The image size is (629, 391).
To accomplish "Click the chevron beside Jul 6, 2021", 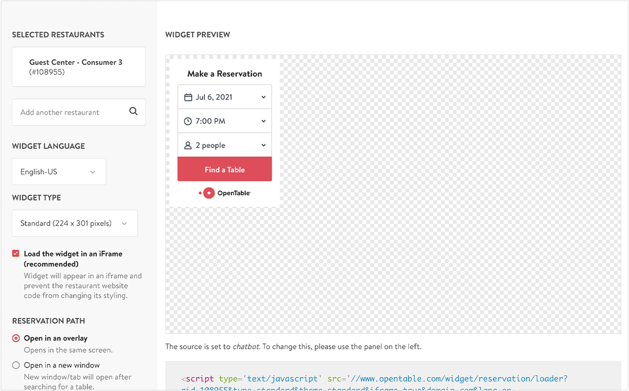I will (264, 97).
